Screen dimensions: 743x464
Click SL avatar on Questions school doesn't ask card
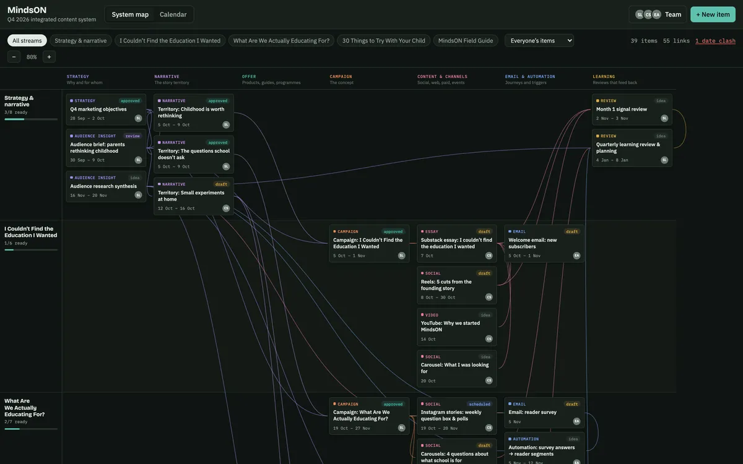pyautogui.click(x=226, y=166)
